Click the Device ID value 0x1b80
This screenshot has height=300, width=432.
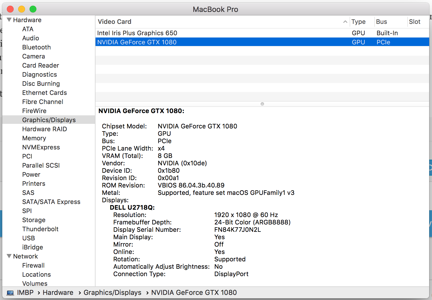click(169, 170)
